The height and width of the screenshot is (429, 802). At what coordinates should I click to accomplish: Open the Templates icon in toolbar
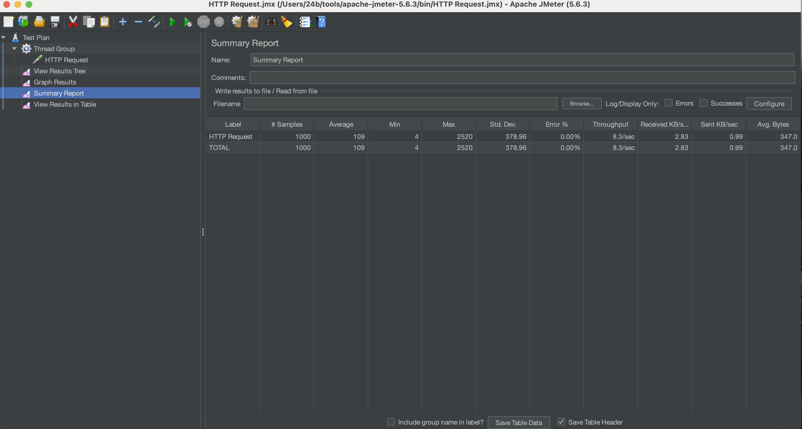click(x=23, y=22)
